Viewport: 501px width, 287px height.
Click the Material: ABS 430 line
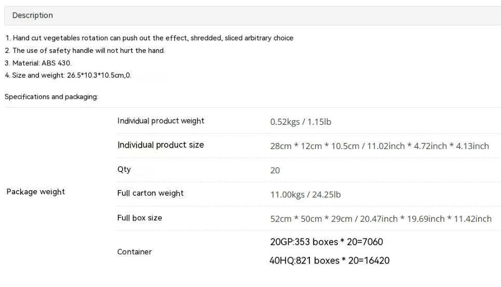[x=38, y=63]
